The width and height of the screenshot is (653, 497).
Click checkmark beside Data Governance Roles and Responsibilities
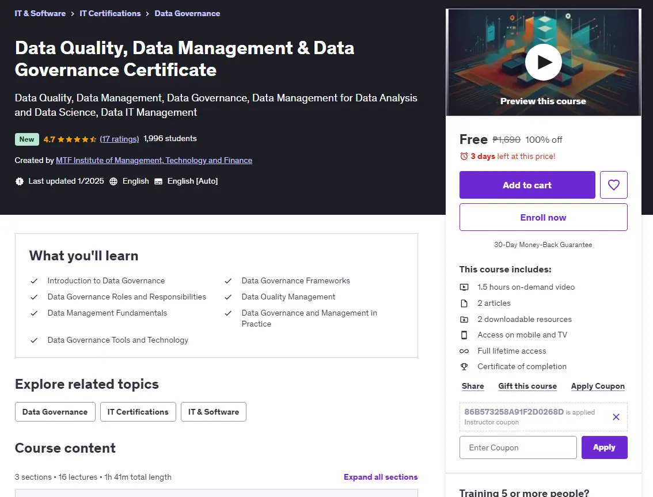[x=34, y=297]
